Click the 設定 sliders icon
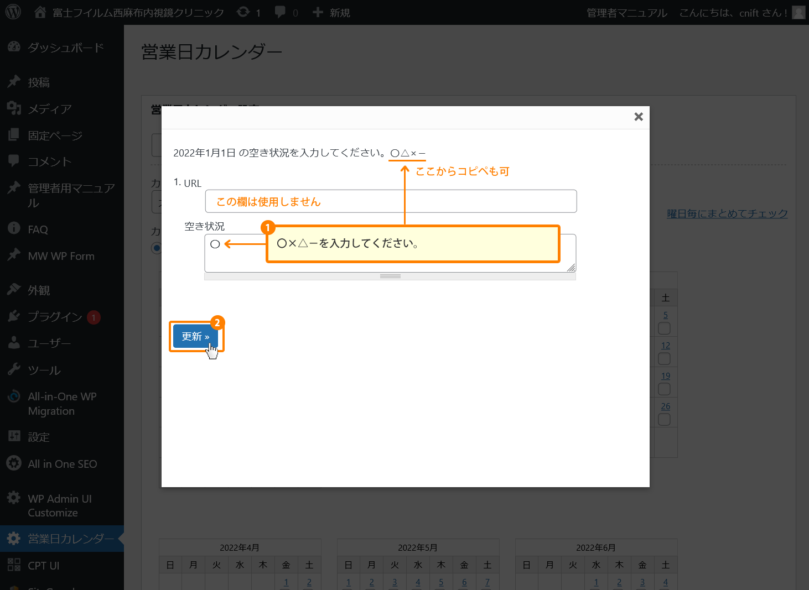 click(x=14, y=436)
